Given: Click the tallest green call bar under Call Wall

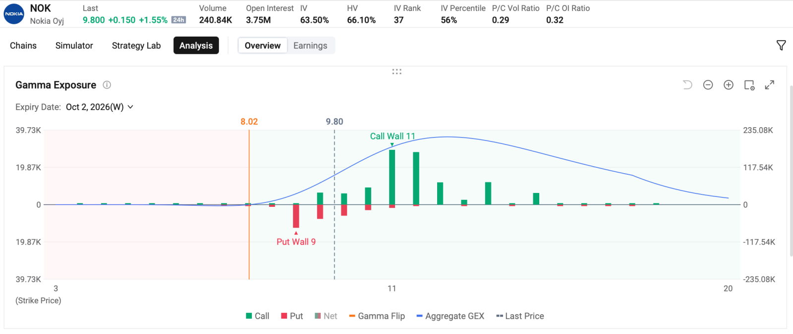Looking at the screenshot, I should pos(392,177).
